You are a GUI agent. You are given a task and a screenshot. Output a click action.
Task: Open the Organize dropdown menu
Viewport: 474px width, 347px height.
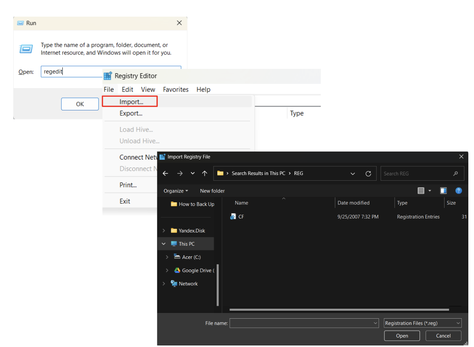click(x=174, y=191)
